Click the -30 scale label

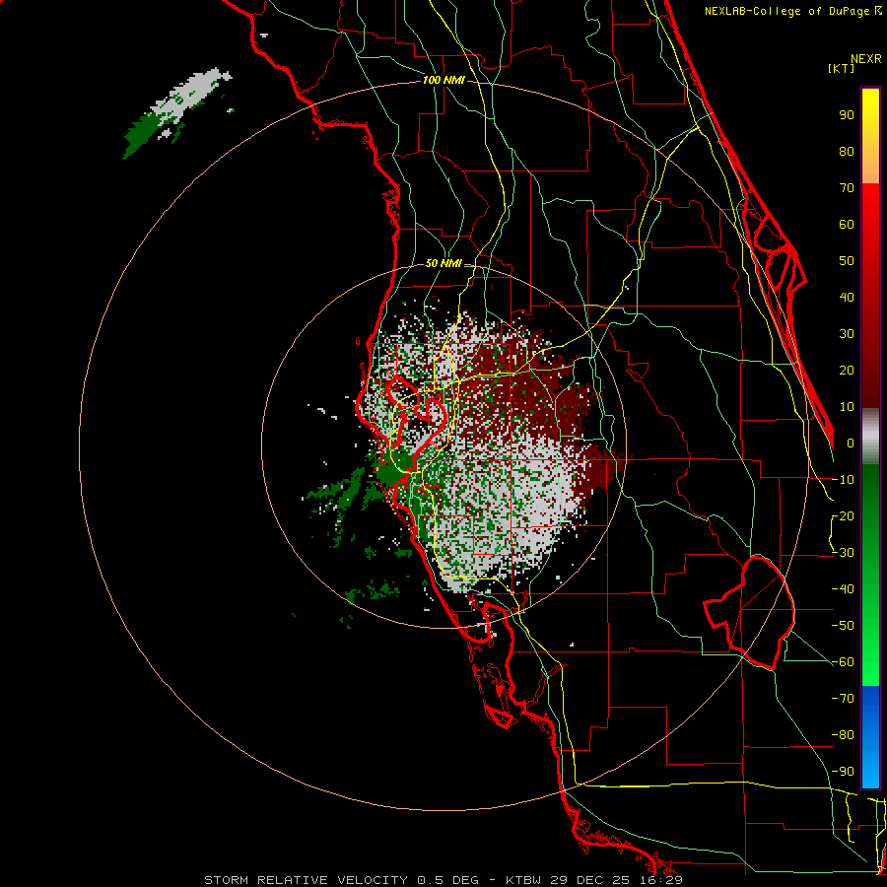coord(843,553)
